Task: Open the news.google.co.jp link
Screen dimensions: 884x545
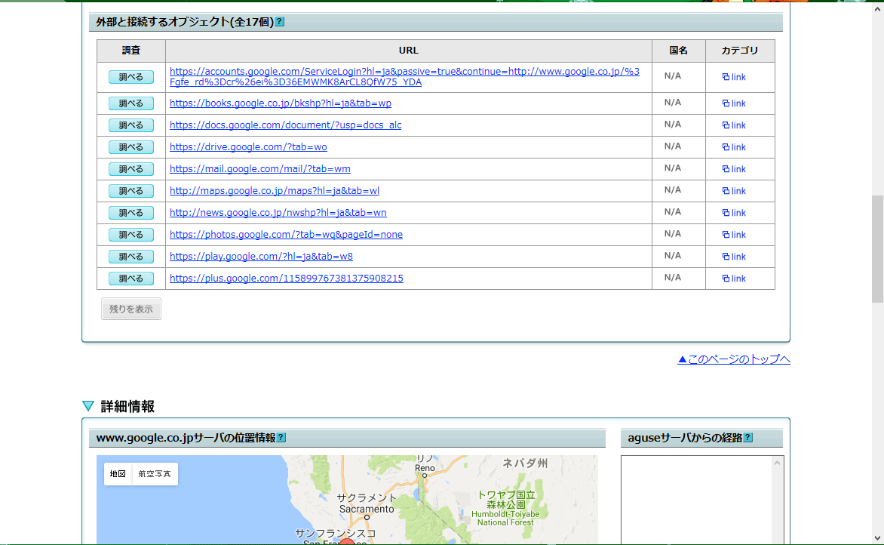Action: [x=278, y=213]
